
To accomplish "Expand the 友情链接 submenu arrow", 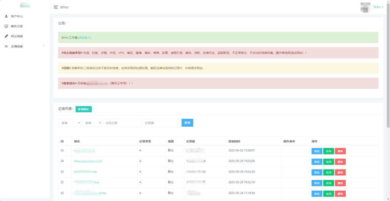I will tap(43, 46).
